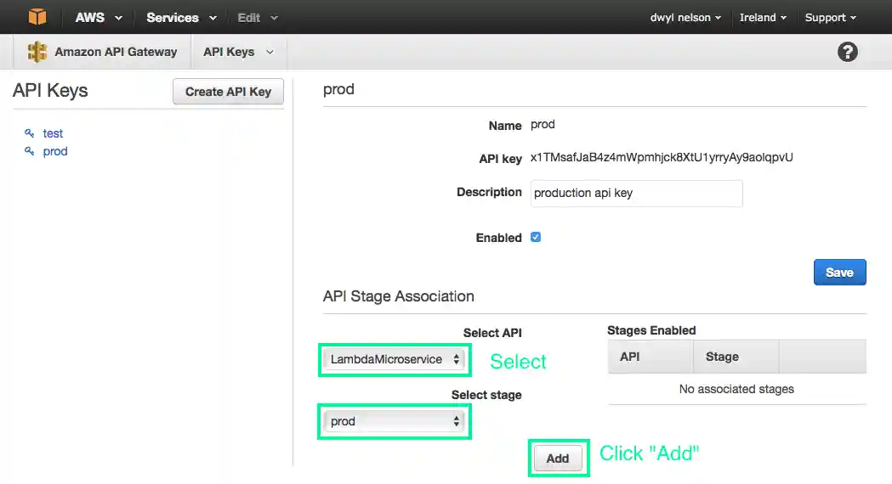Expand the Support menu
The image size is (892, 484).
point(831,18)
